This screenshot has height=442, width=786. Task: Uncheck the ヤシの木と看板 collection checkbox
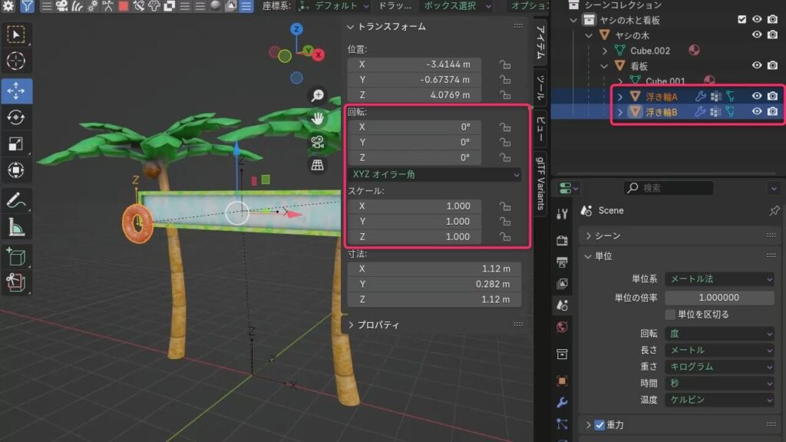tap(741, 19)
